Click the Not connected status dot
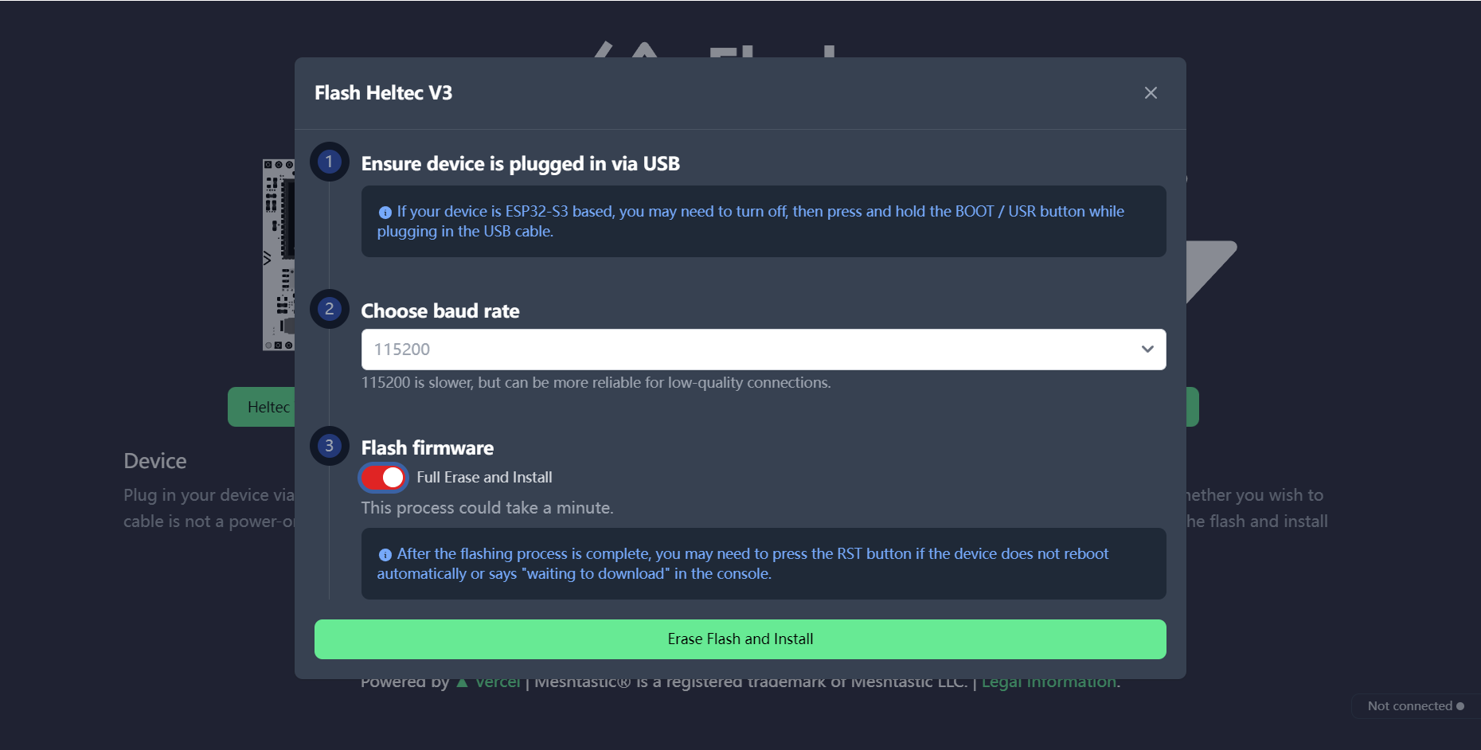This screenshot has width=1481, height=750. coord(1460,706)
